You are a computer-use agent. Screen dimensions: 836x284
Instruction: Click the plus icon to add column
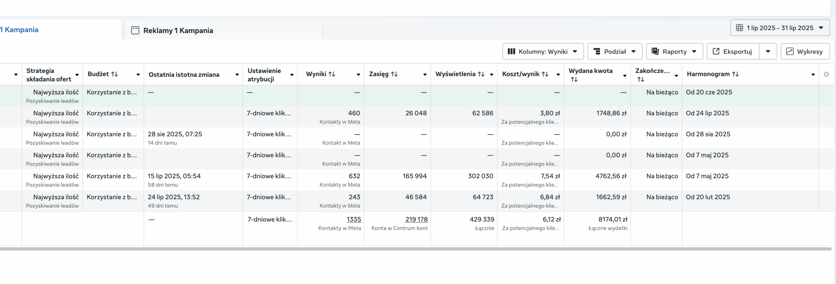click(826, 74)
